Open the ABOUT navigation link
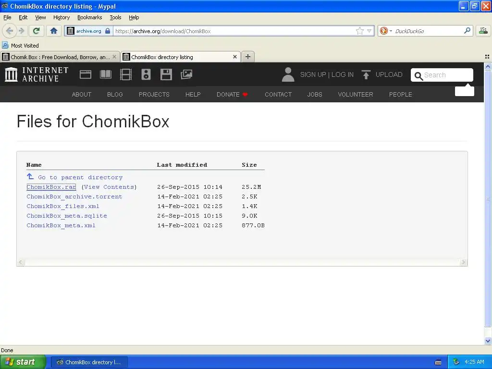The height and width of the screenshot is (369, 492). [x=82, y=95]
